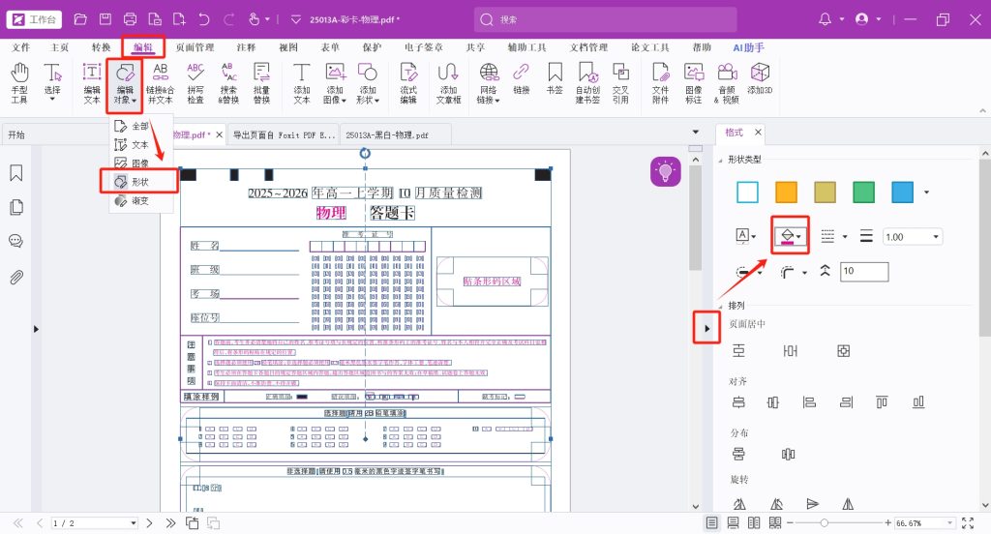This screenshot has width=991, height=534.
Task: Open the Spell Check (拼写检查) tool
Action: pyautogui.click(x=195, y=82)
